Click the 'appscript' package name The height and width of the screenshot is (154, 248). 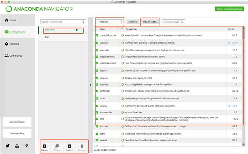(x=104, y=85)
